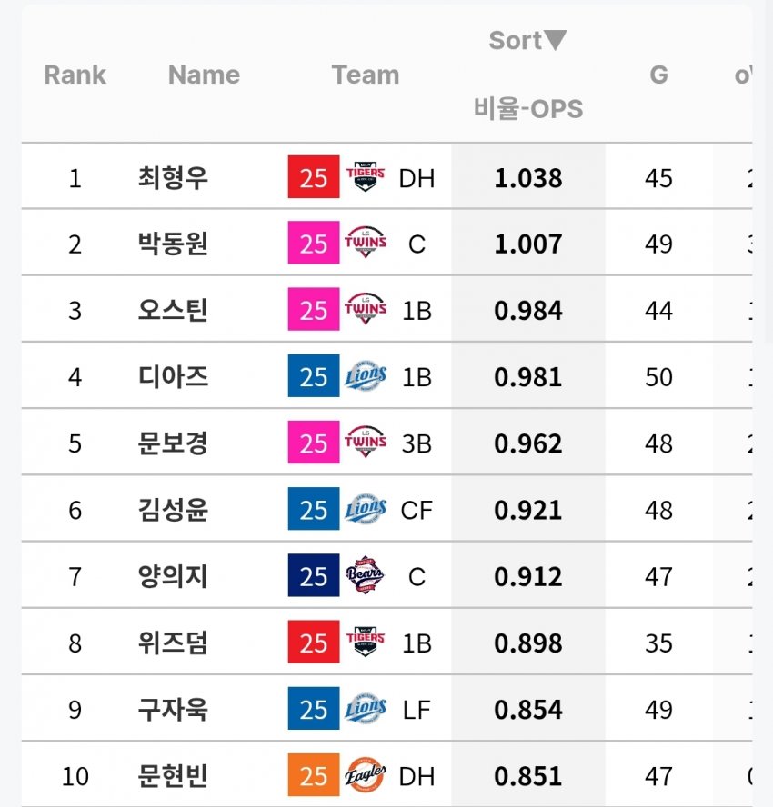Sort by the 비율-OPS column header
The height and width of the screenshot is (807, 773).
528,108
